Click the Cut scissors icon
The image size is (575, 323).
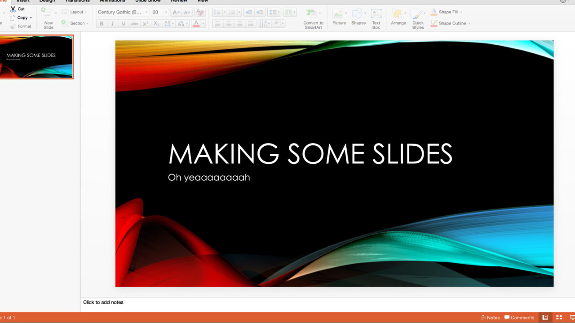coord(13,9)
